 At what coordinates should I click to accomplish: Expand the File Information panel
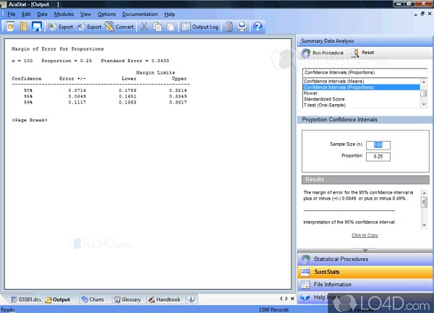pos(332,284)
